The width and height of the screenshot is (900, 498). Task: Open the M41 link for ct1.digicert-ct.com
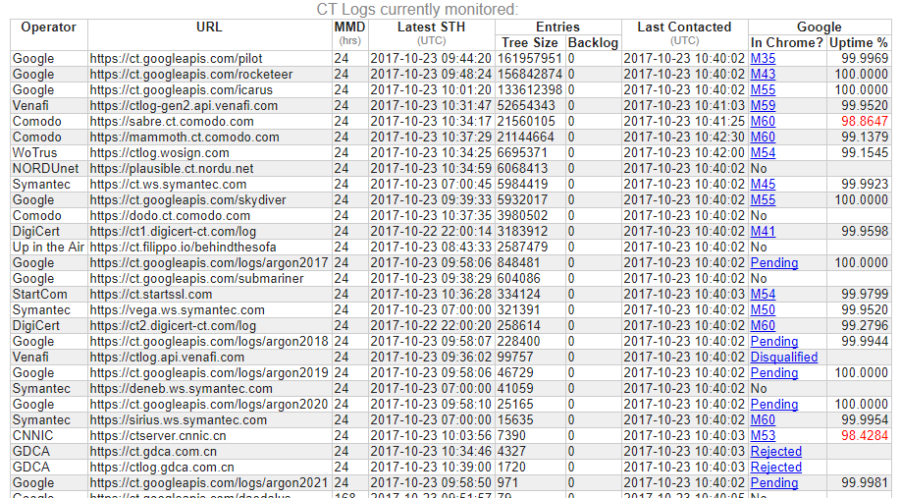pos(763,232)
